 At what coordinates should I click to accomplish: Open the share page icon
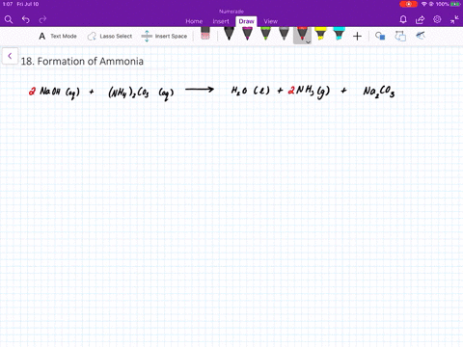(420, 20)
